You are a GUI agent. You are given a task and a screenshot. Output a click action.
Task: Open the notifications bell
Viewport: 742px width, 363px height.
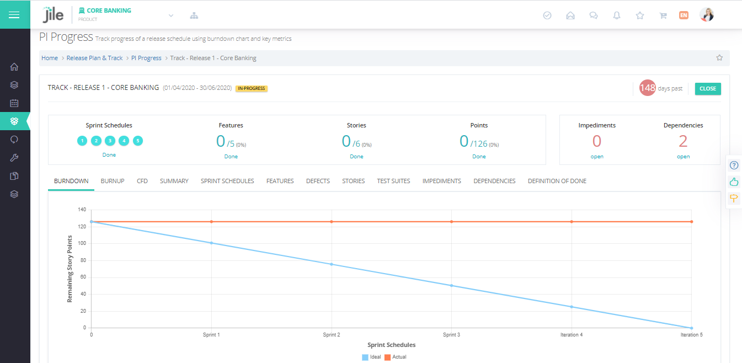click(x=617, y=15)
